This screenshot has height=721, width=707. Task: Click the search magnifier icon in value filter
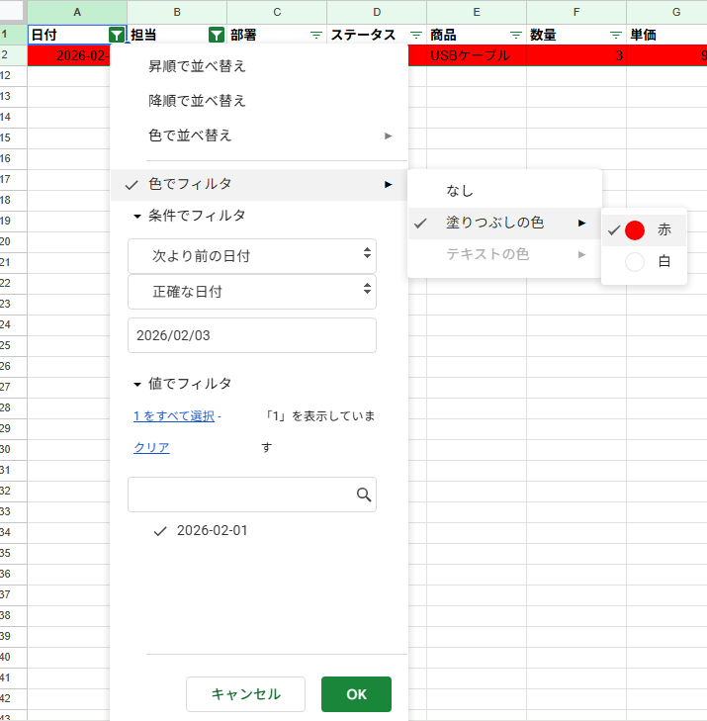tap(363, 495)
